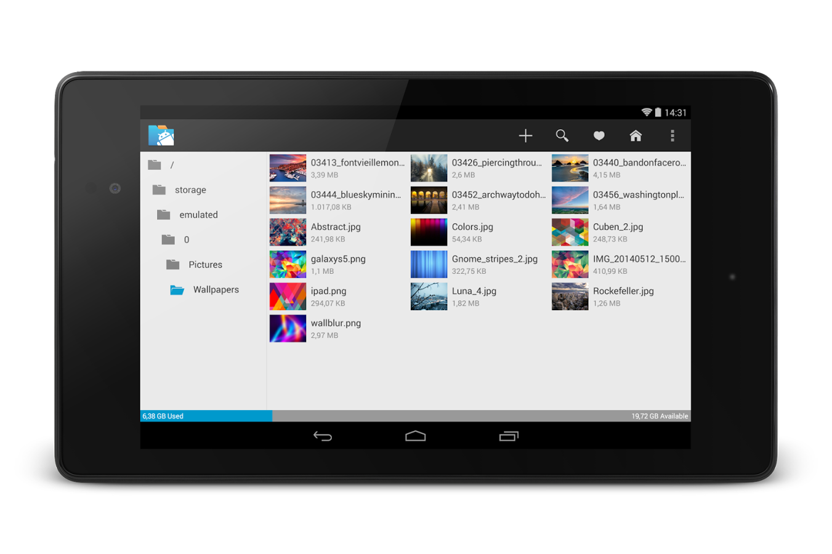
Task: Select the file name Cuben_2.jpg
Action: [618, 227]
